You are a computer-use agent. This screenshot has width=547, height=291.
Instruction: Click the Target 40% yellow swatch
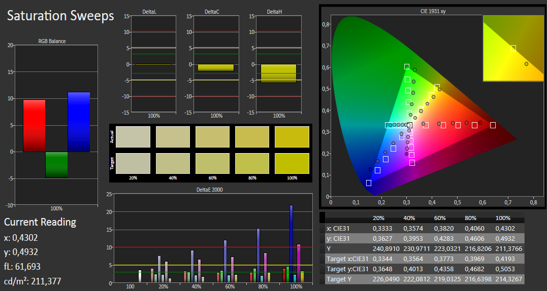tap(173, 164)
